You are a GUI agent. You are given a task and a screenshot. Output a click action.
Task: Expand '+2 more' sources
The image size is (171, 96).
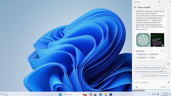[152, 58]
